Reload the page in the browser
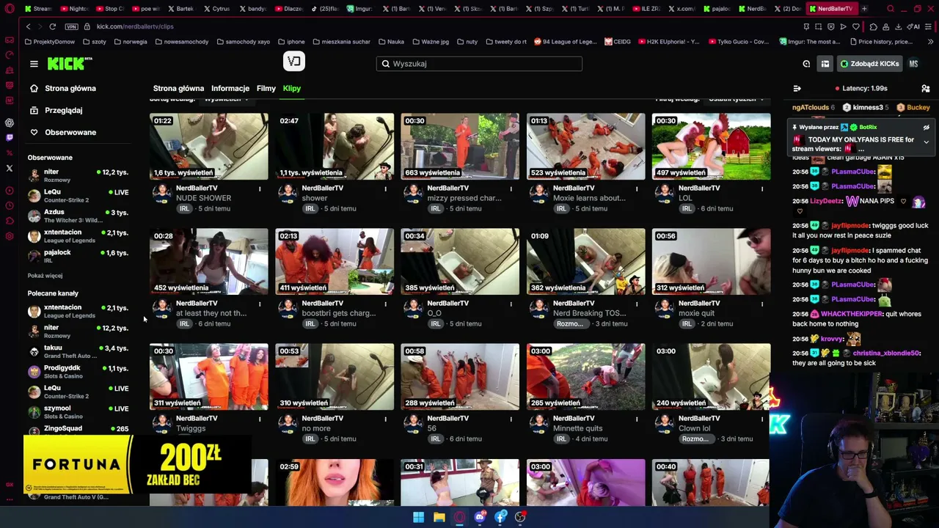Viewport: 939px width, 528px height. pos(53,26)
